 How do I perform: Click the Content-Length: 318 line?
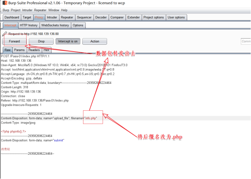point(15,87)
